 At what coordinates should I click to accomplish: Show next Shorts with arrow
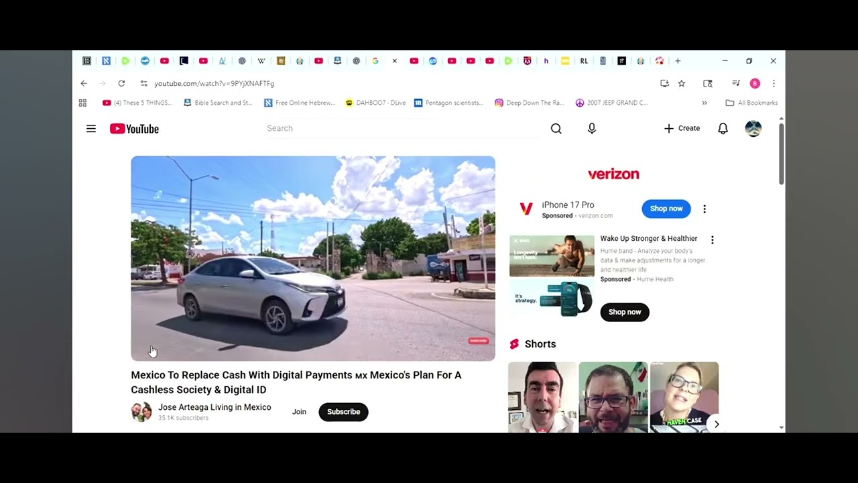click(x=717, y=424)
